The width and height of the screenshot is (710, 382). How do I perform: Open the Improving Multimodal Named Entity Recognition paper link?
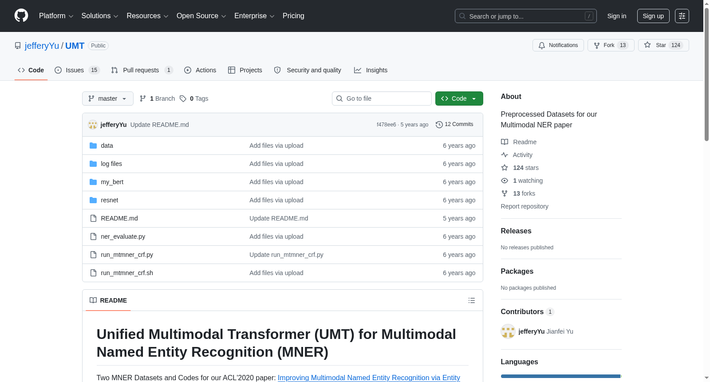tap(369, 378)
